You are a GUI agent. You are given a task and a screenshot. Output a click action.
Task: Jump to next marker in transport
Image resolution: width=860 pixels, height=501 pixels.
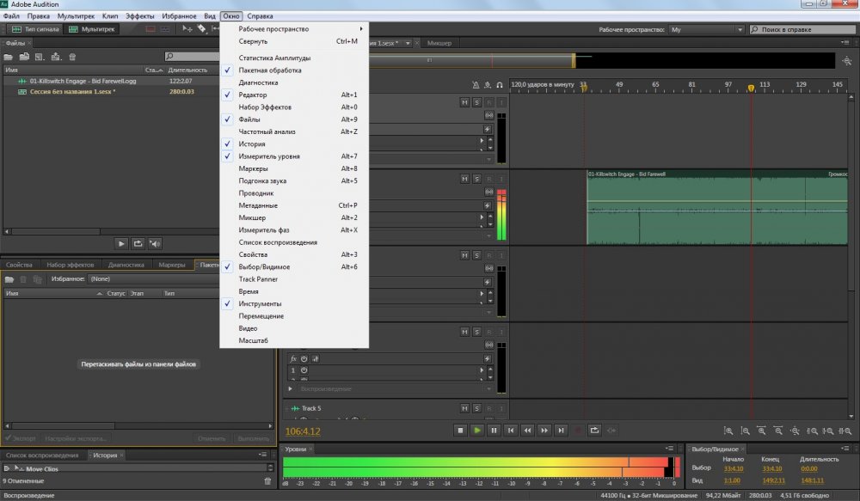(561, 431)
